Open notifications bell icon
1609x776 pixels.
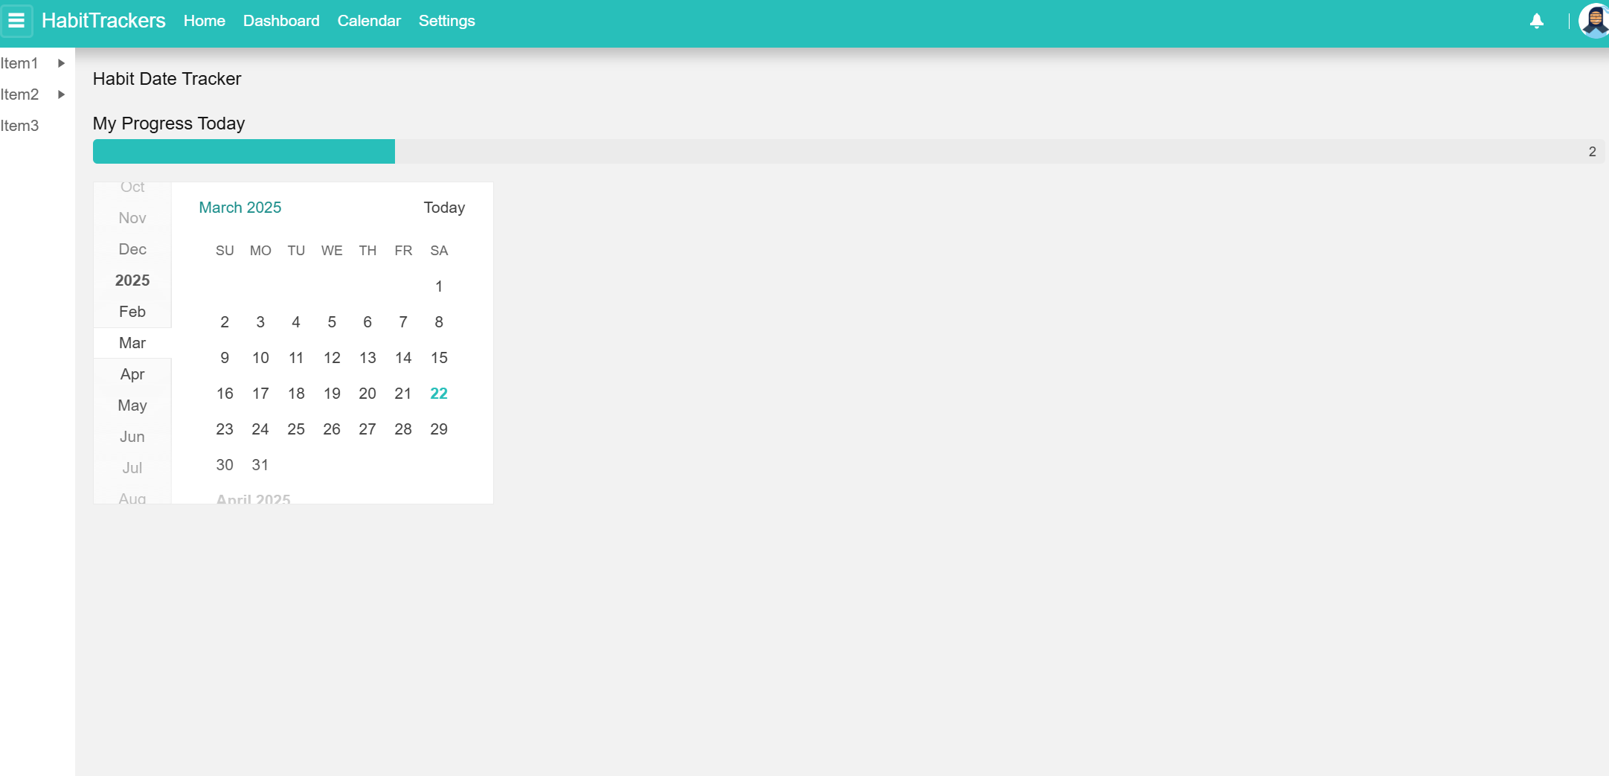click(x=1537, y=21)
